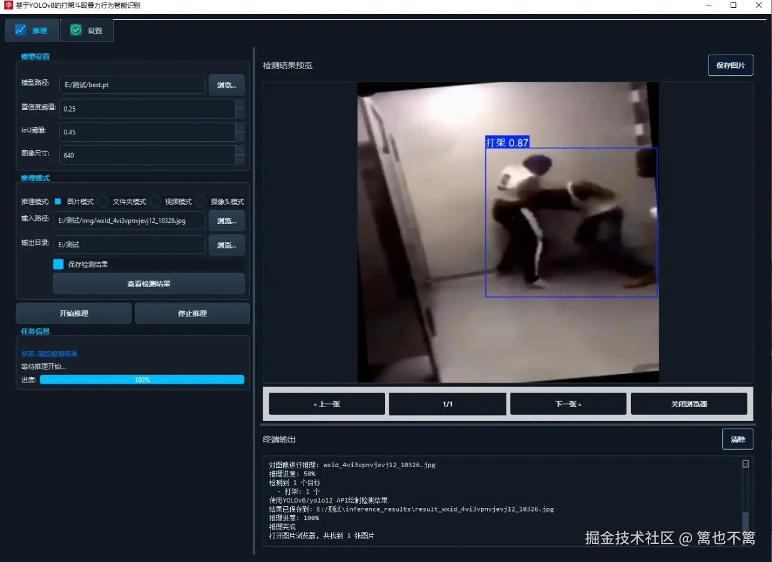
Task: Click the 输出目录 field showing E:/测试
Action: pyautogui.click(x=129, y=244)
